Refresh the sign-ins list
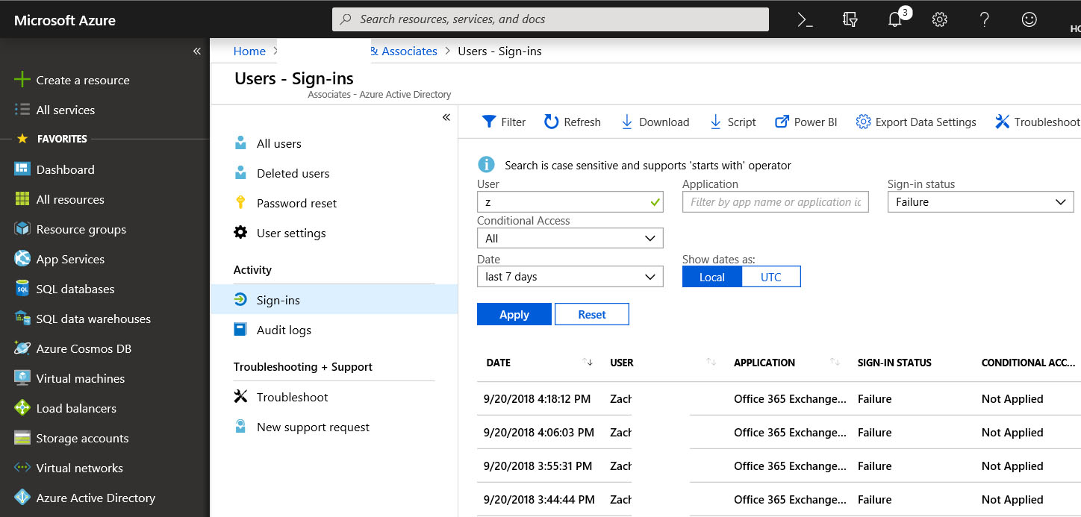 coord(573,122)
